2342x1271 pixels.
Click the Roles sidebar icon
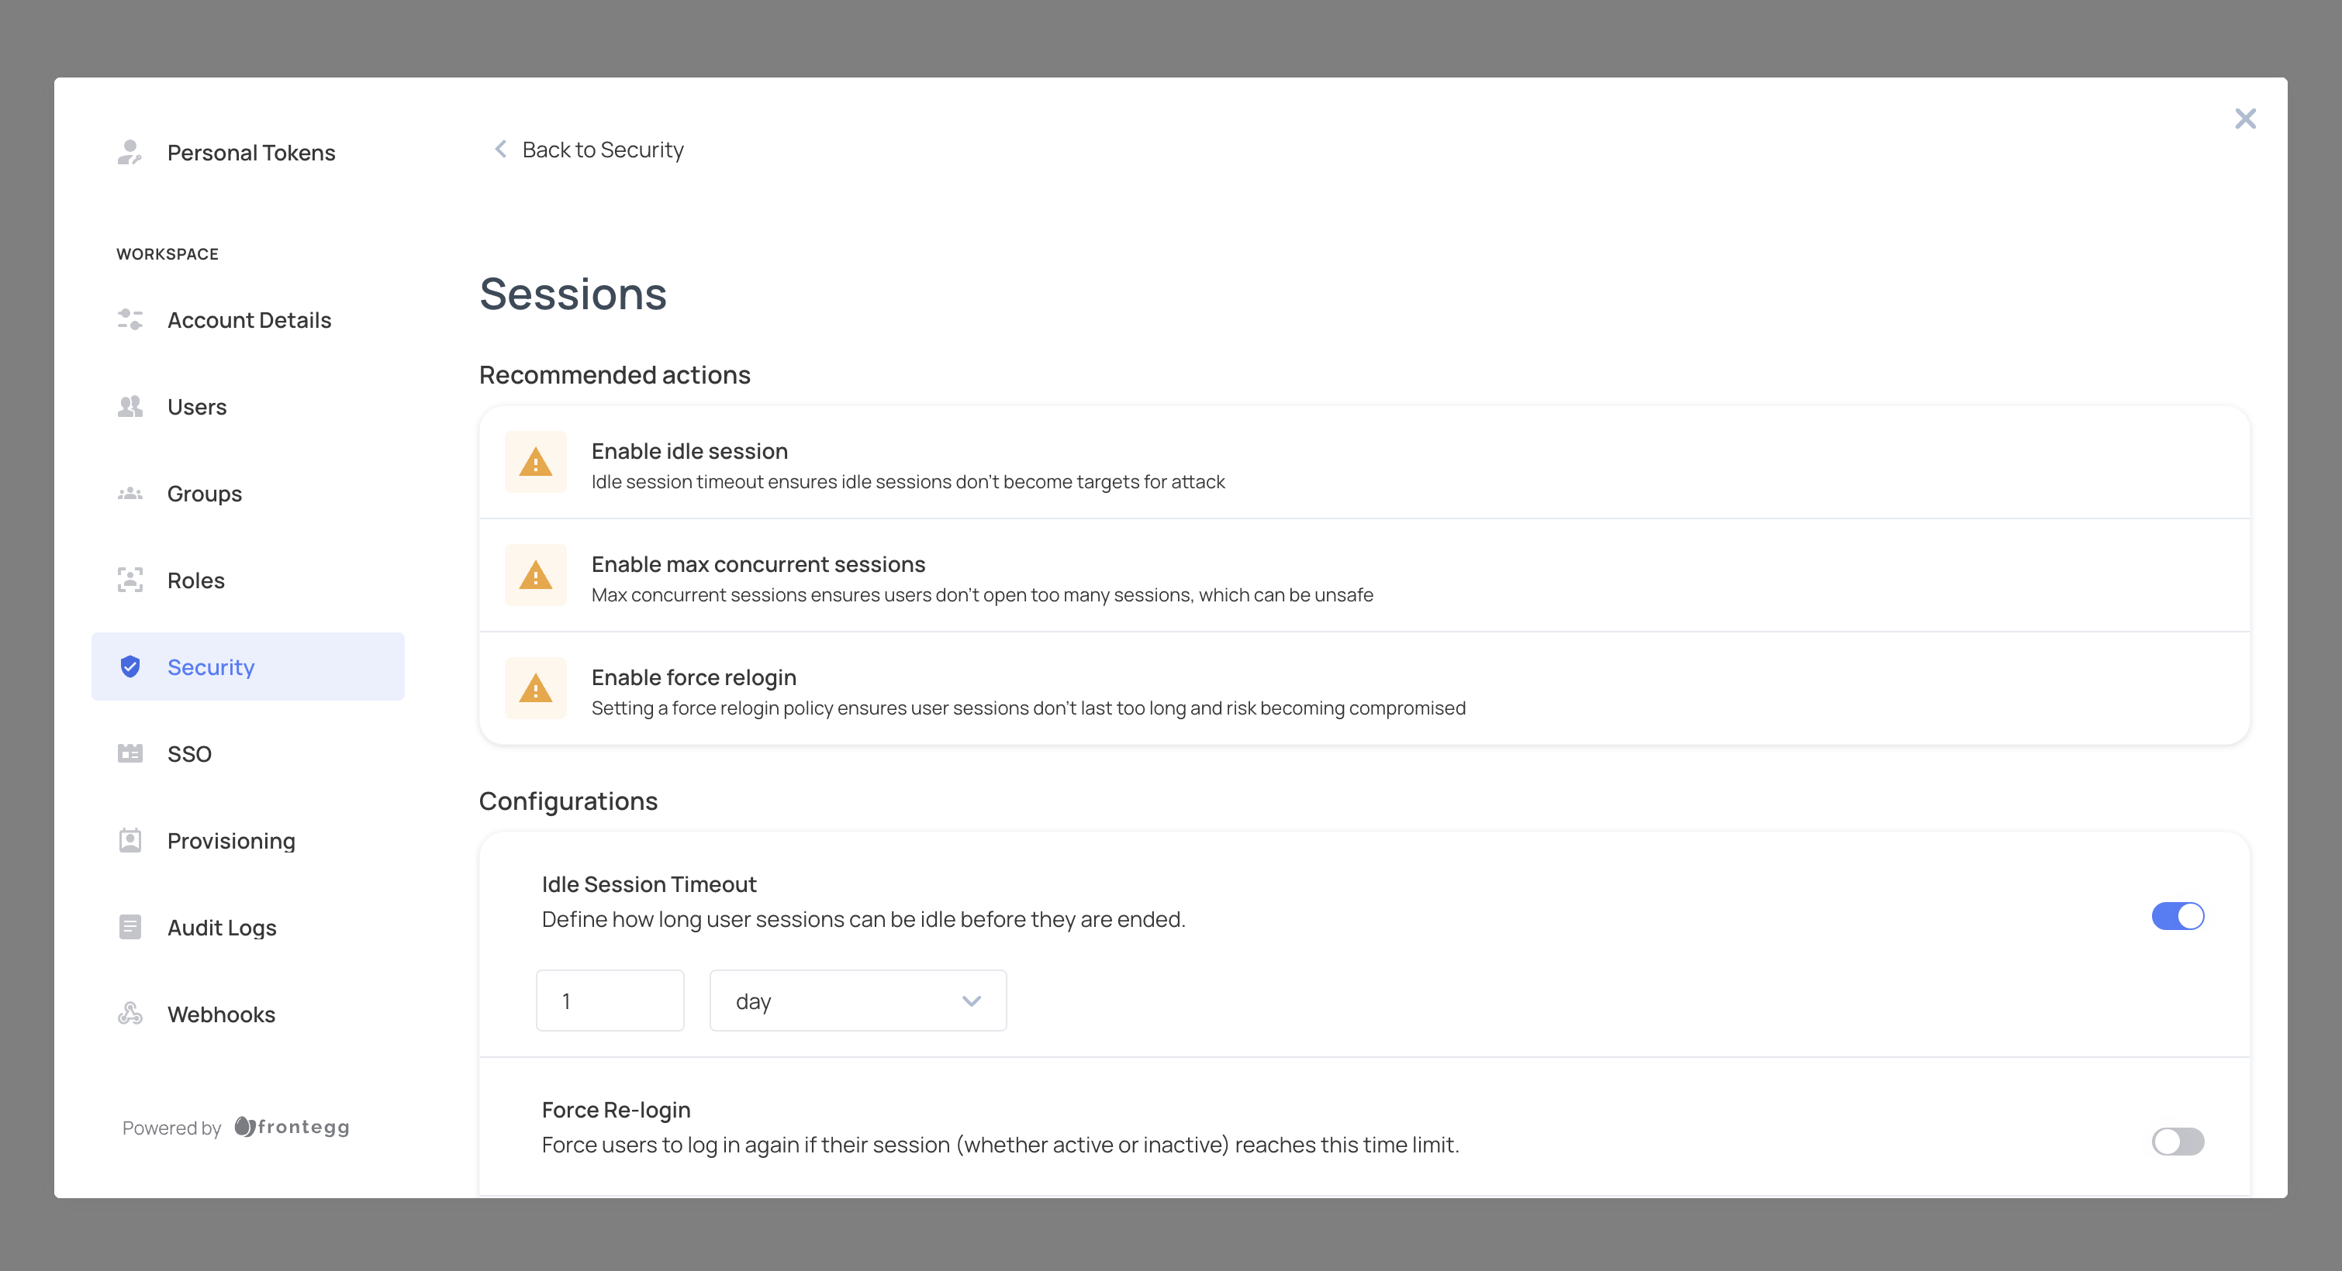(x=130, y=580)
